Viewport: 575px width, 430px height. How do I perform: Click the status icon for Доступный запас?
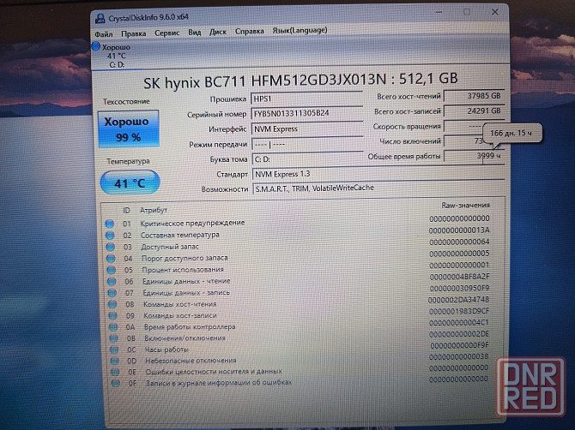click(x=111, y=247)
